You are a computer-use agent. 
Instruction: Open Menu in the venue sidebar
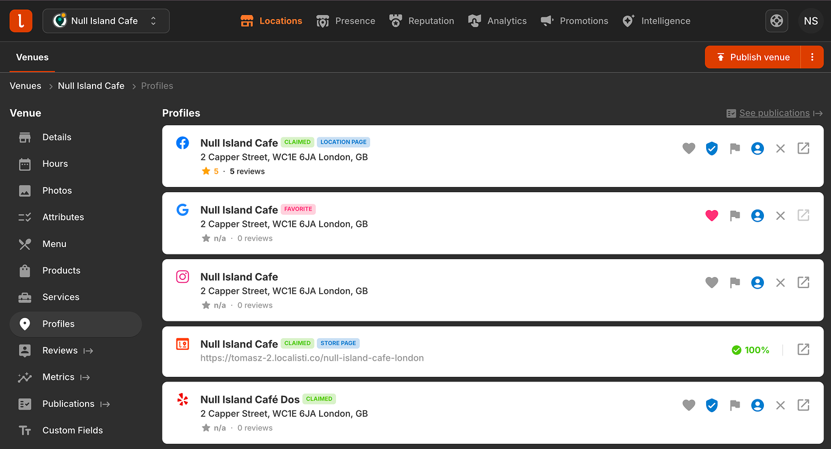coord(76,244)
